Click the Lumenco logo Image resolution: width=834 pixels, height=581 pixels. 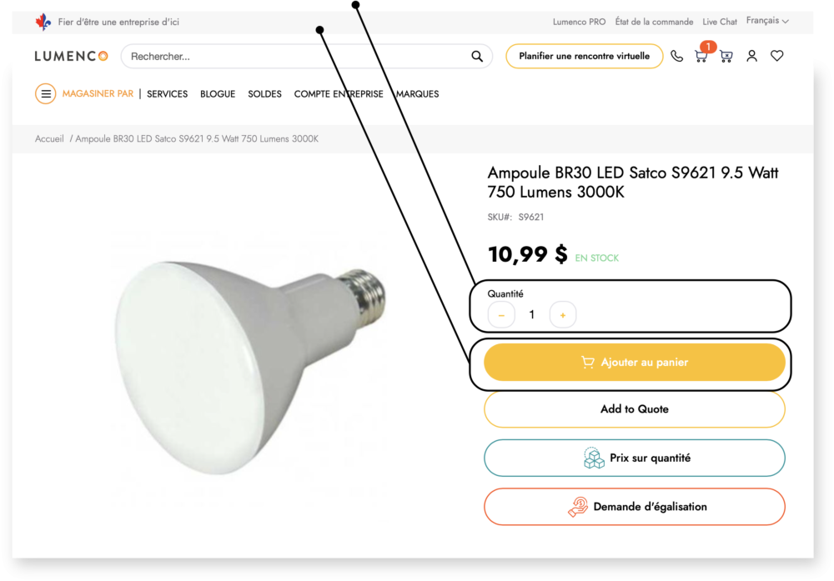click(x=71, y=56)
